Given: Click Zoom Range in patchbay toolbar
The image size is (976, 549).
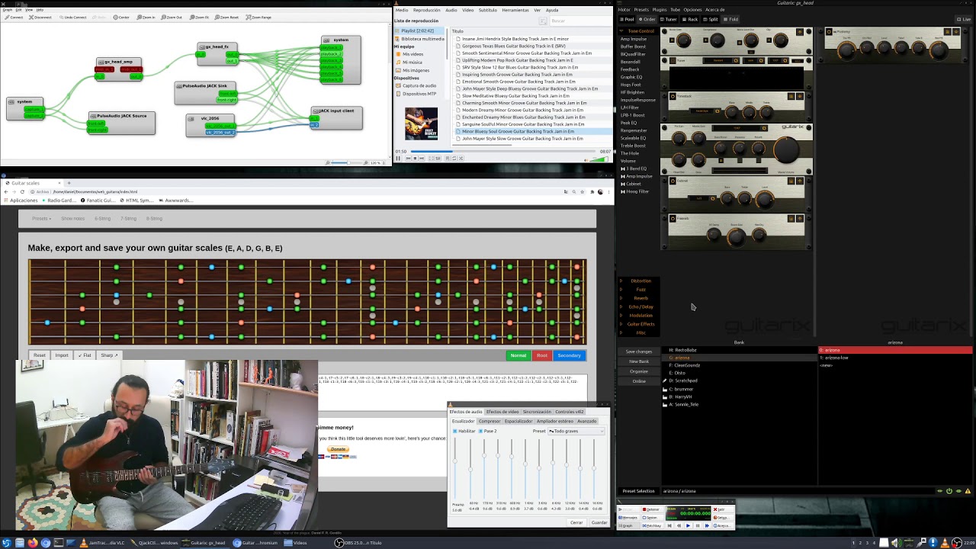Looking at the screenshot, I should tap(259, 17).
